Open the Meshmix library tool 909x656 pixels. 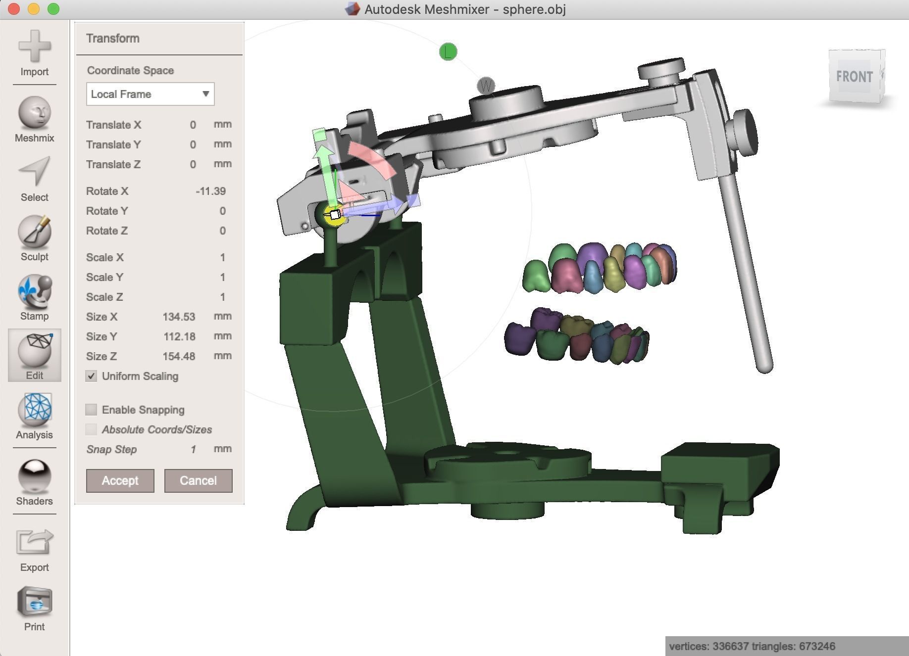click(34, 119)
